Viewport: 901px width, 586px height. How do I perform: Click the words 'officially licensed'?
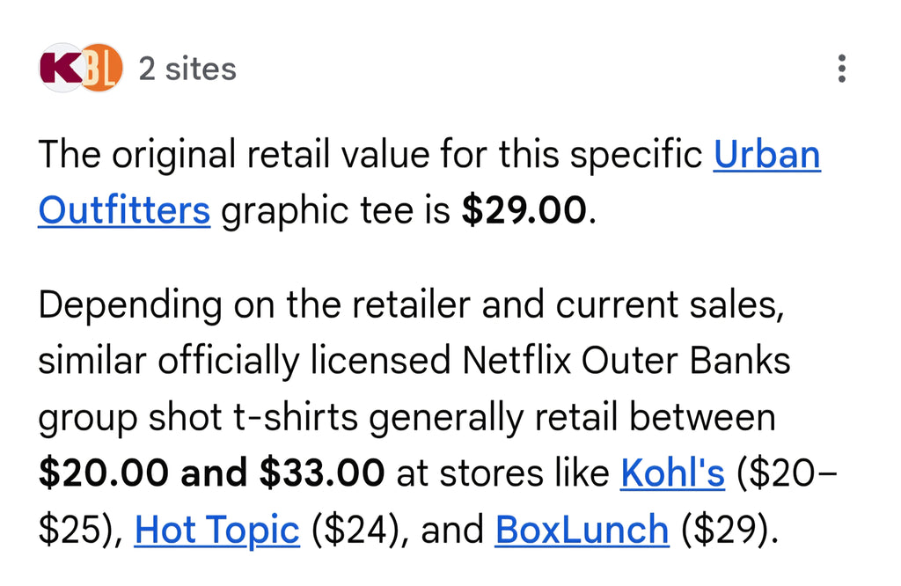click(304, 361)
